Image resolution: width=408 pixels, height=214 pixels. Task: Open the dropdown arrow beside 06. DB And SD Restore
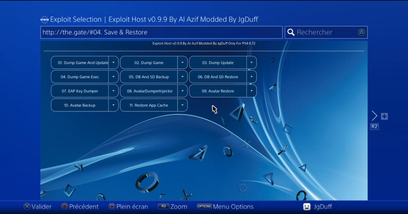(x=251, y=77)
